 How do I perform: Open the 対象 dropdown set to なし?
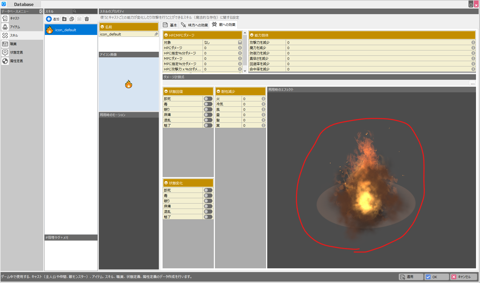pyautogui.click(x=240, y=42)
